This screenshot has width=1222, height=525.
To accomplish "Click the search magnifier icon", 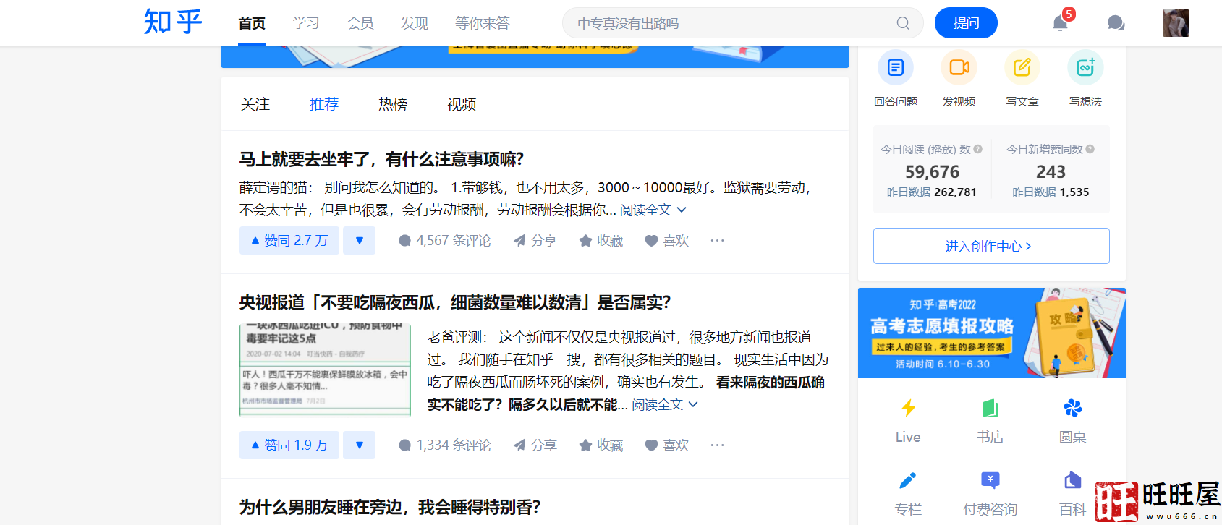I will point(903,23).
